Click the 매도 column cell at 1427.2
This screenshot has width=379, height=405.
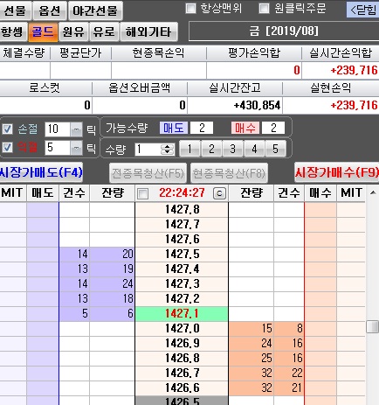tap(43, 299)
